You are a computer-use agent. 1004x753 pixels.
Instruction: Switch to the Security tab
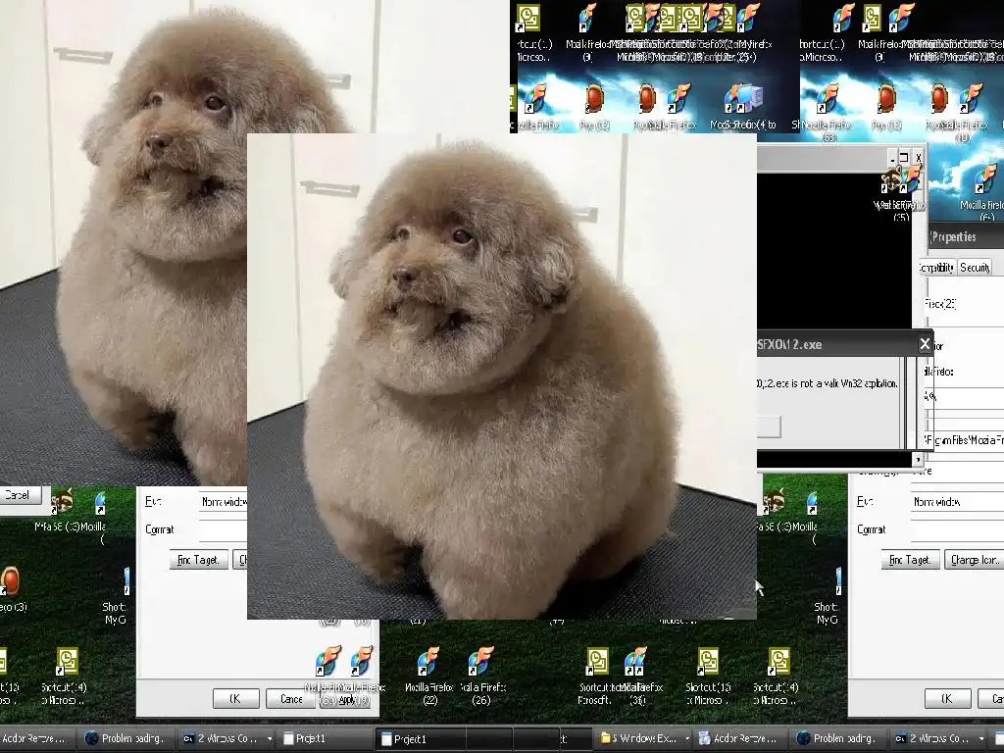(975, 268)
